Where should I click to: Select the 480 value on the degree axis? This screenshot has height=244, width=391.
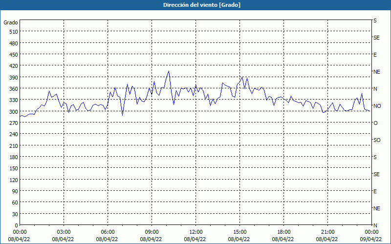[x=14, y=43]
